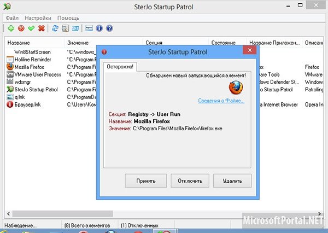
Task: Click the Opera icon beside Браузер.lnk
Action: point(10,104)
